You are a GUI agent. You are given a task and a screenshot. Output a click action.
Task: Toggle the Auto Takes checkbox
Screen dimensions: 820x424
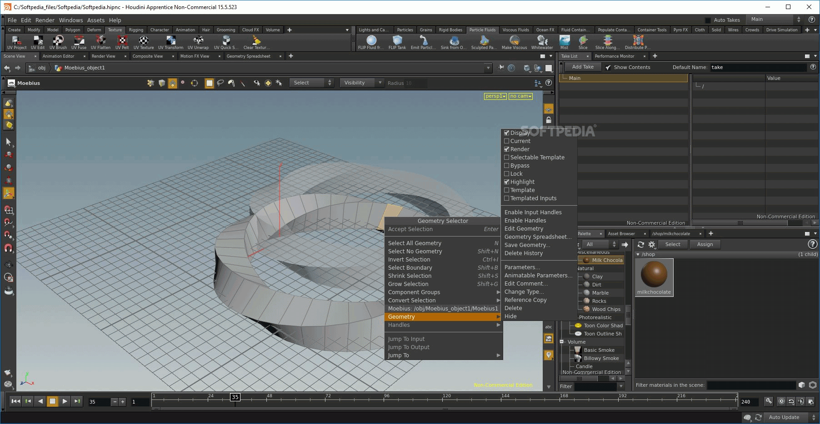[x=708, y=20]
